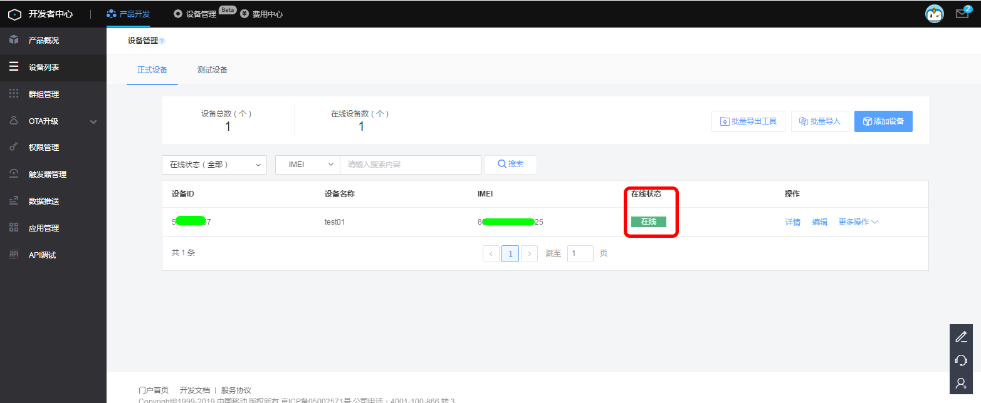Click the 在线 status badge of test01
The image size is (981, 403).
click(x=650, y=222)
